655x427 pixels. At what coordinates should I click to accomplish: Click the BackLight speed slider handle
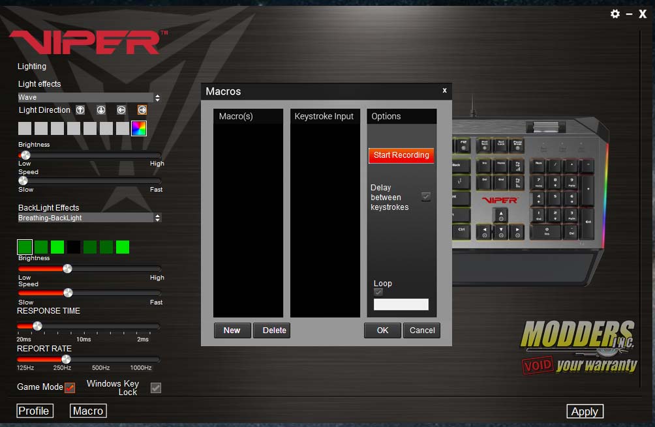68,293
